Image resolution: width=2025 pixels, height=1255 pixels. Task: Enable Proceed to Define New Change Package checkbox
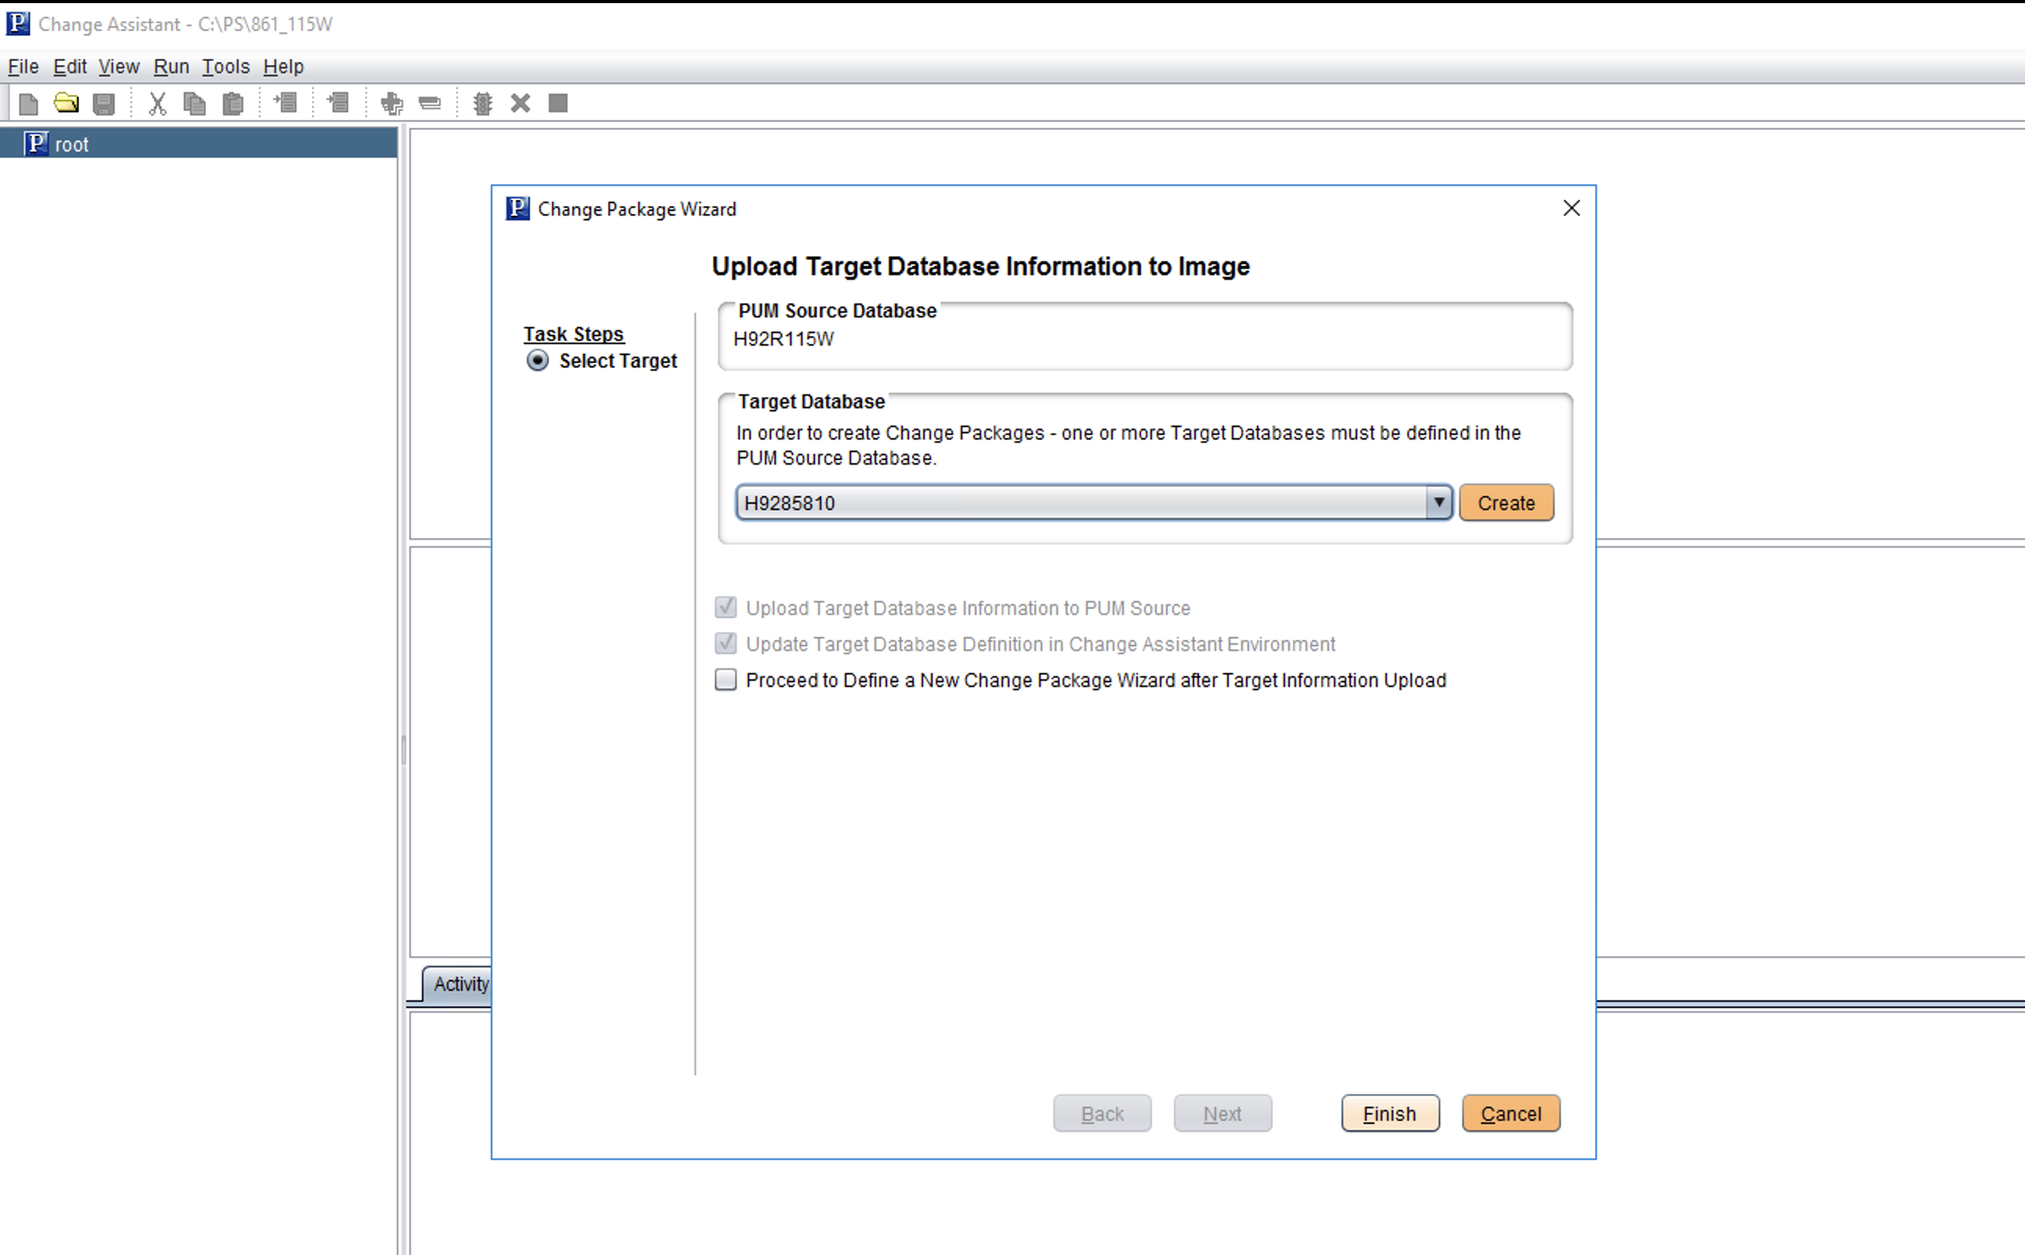tap(726, 680)
